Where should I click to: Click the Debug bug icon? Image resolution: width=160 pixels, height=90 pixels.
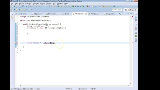(x=78, y=6)
